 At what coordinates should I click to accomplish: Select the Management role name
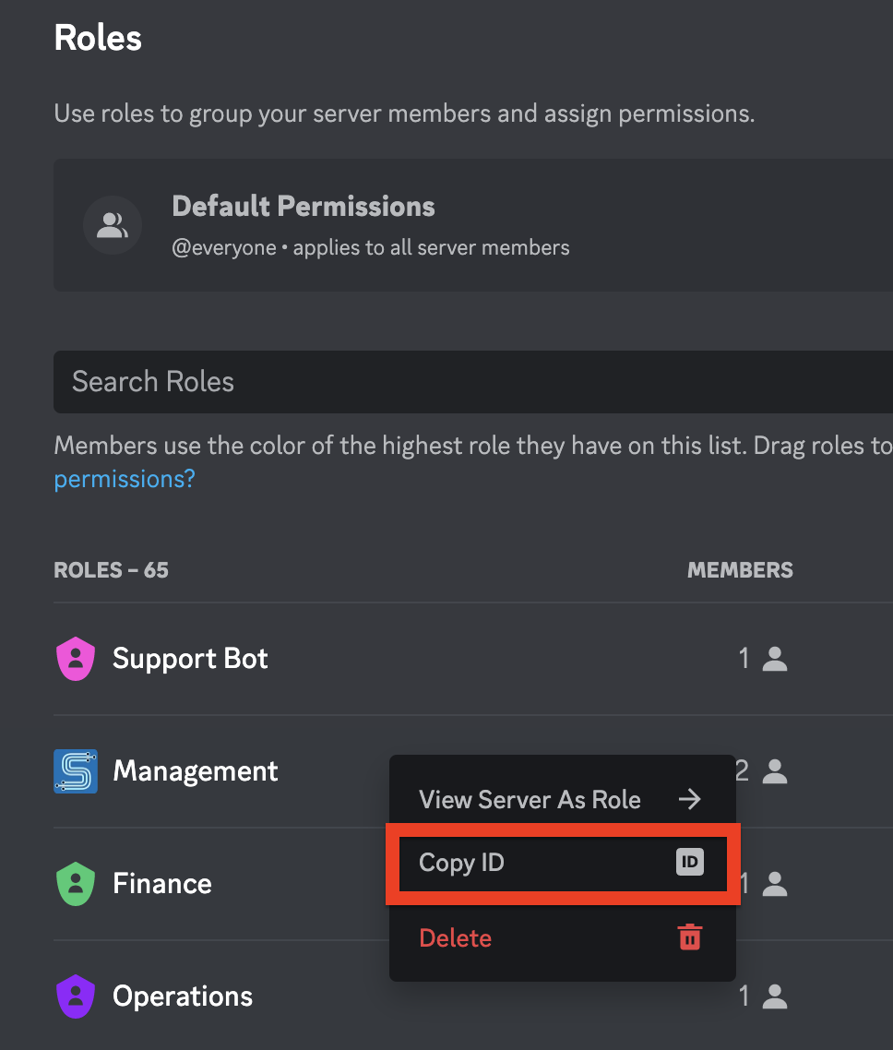[196, 771]
